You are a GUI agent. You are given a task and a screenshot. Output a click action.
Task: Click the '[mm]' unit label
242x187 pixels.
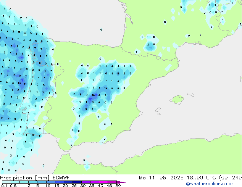pyautogui.click(x=42, y=178)
